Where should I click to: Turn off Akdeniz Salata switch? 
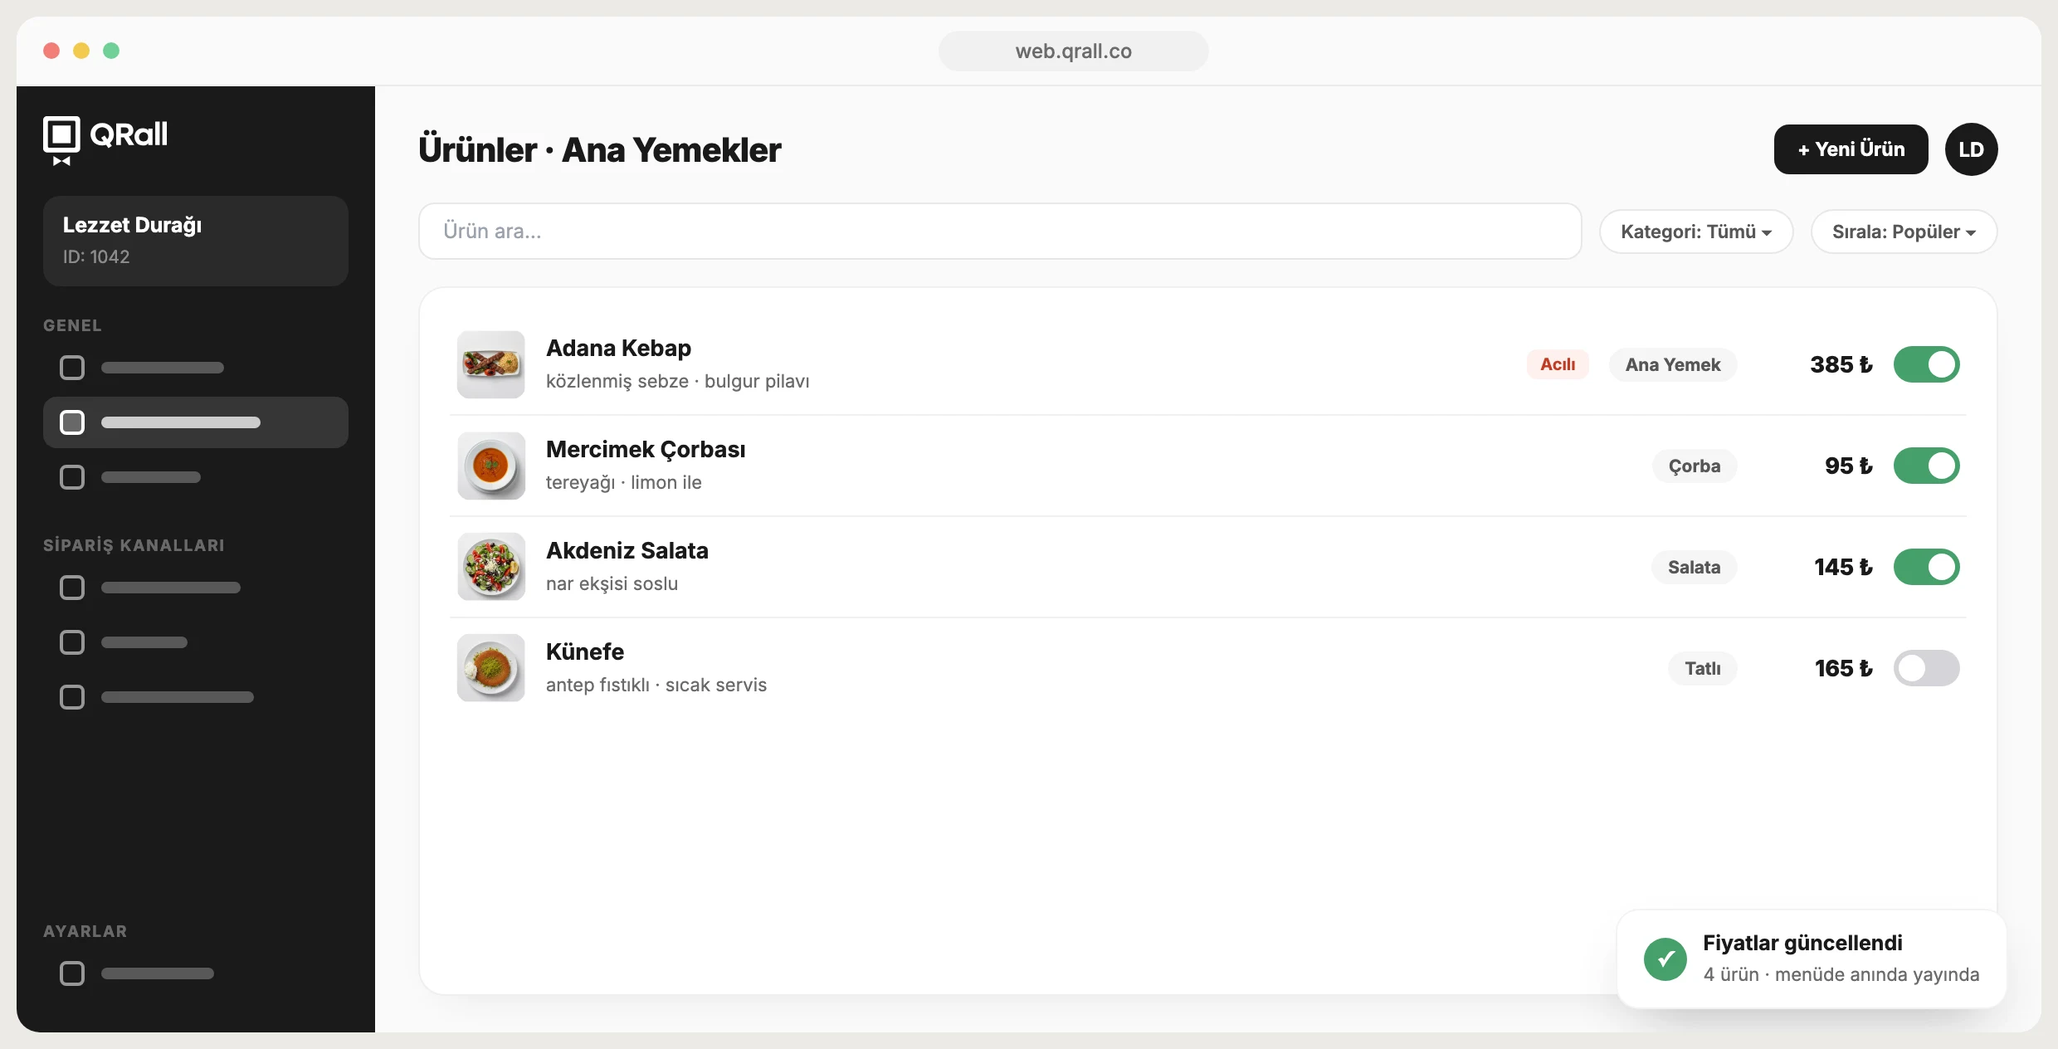(1926, 567)
